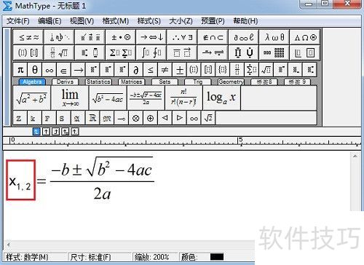Open the relational symbols palette (≤≠≈)
The width and height of the screenshot is (364, 265).
(28, 37)
